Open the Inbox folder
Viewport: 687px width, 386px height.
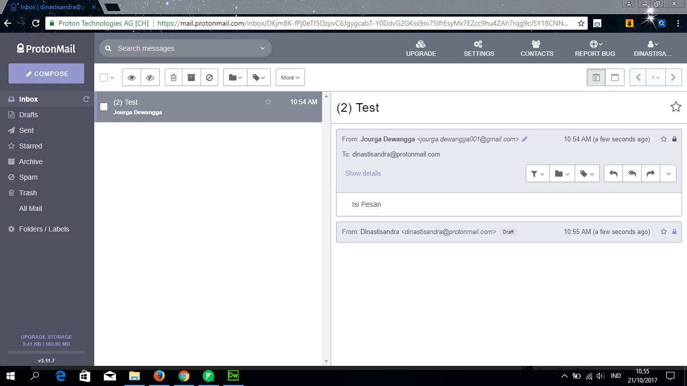[x=47, y=99]
